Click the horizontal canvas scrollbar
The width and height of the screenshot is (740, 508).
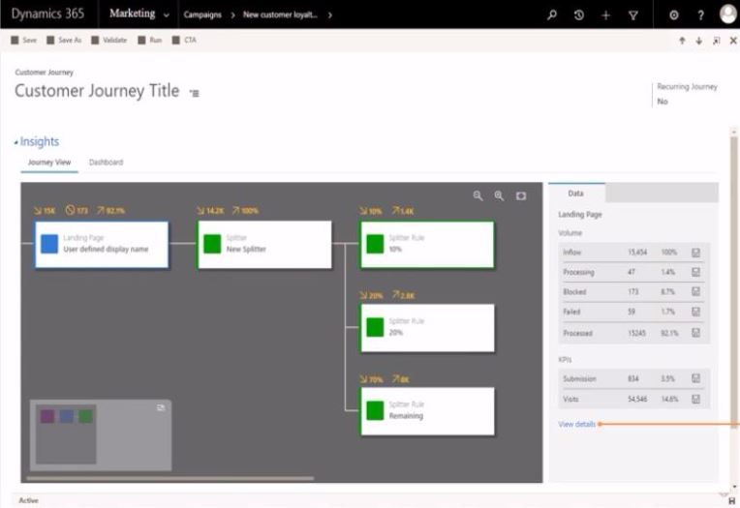170,478
